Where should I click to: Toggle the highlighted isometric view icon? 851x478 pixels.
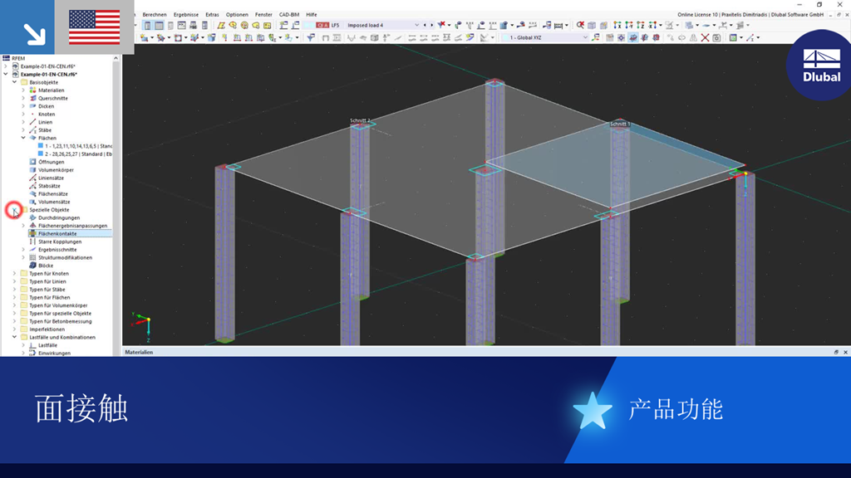coord(632,37)
